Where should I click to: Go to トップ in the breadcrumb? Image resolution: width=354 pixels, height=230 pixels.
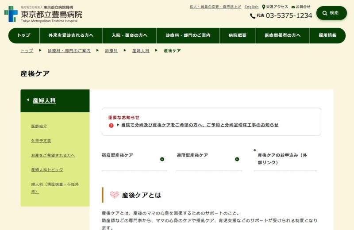pyautogui.click(x=27, y=50)
